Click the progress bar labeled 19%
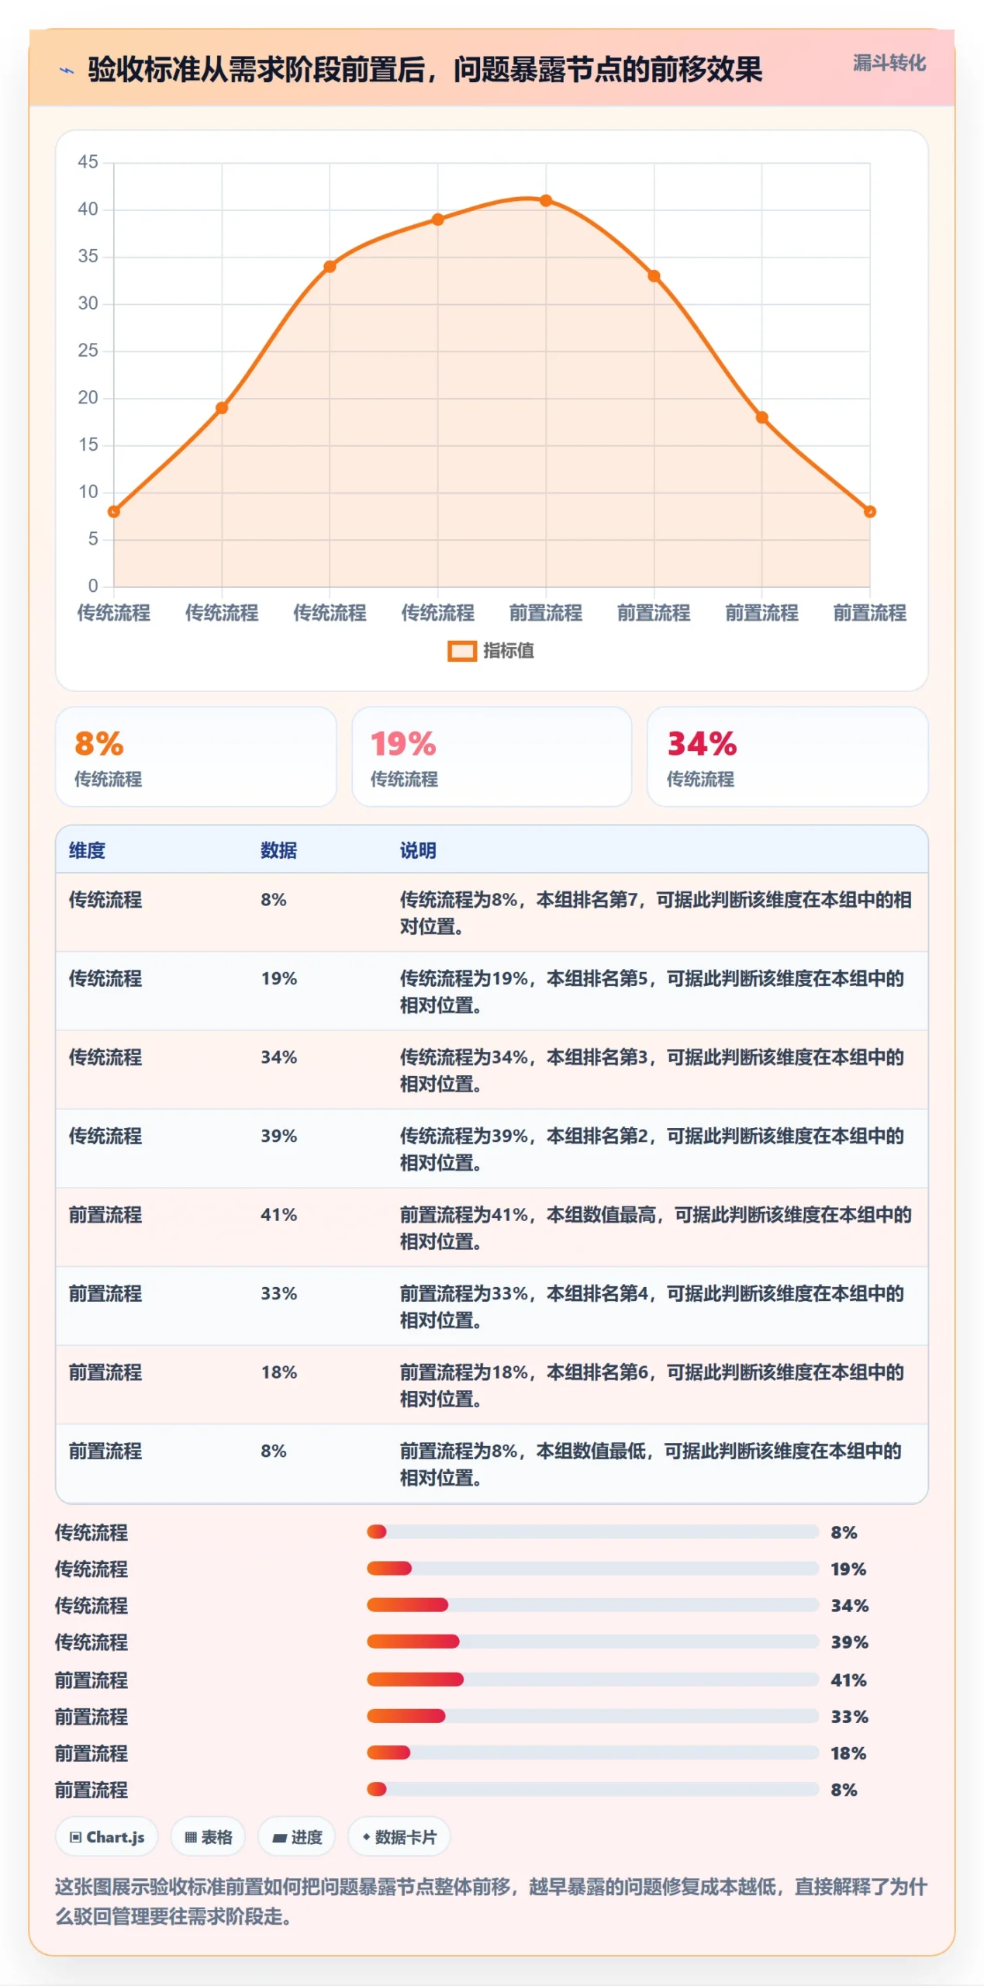 pyautogui.click(x=592, y=1569)
